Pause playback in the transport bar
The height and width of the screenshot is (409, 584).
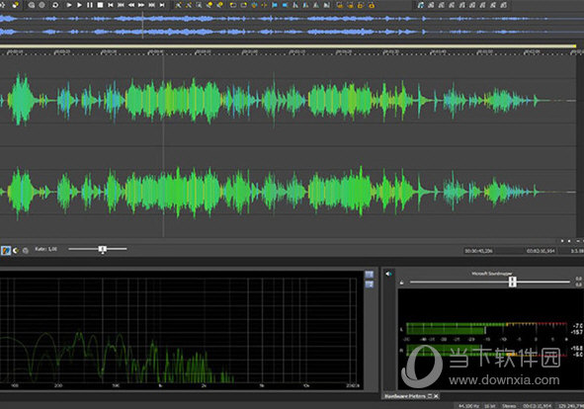tap(89, 5)
